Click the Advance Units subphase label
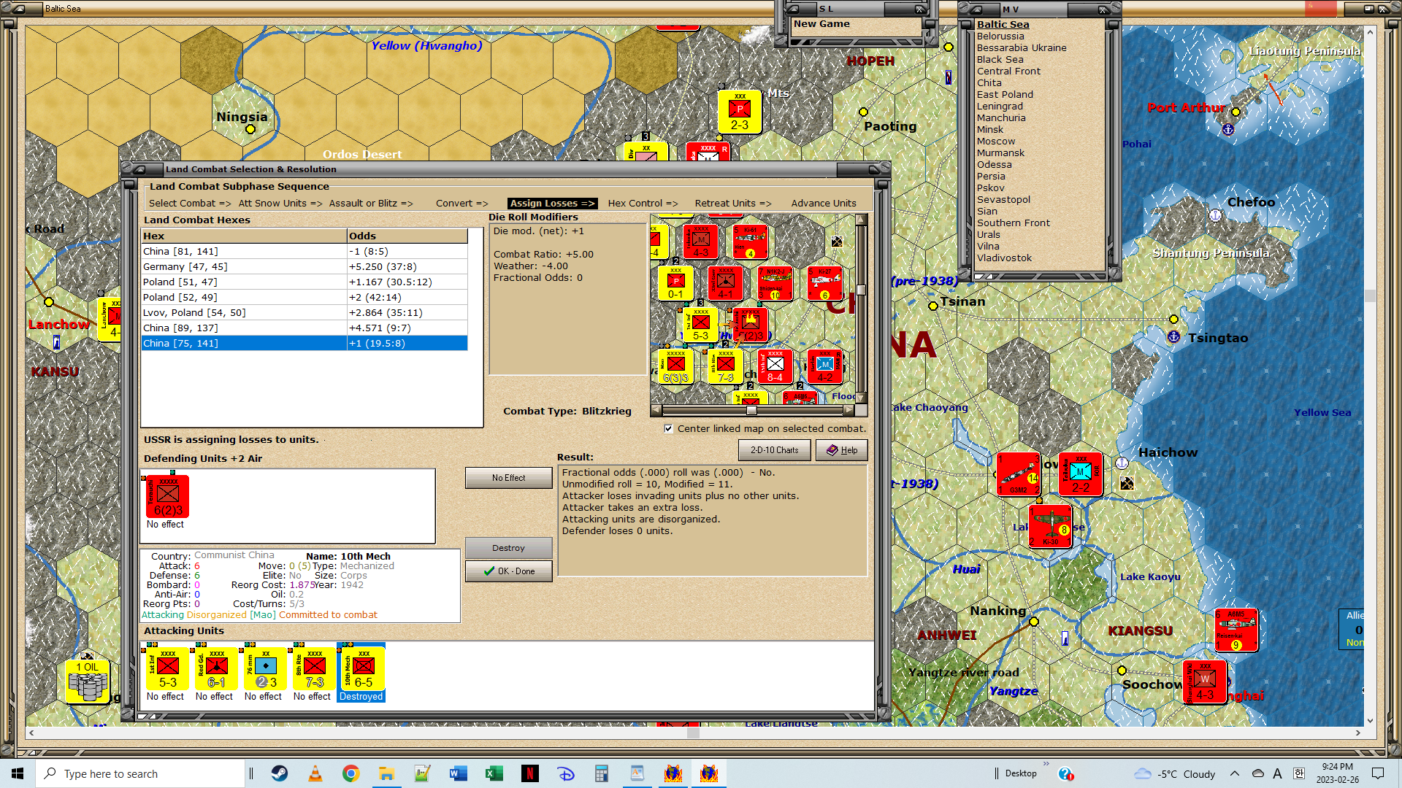The width and height of the screenshot is (1402, 788). pos(823,204)
